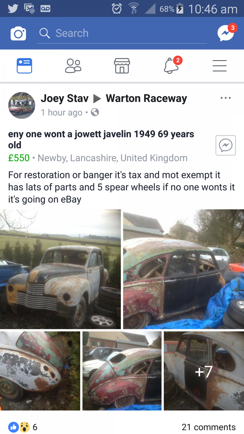Open the Friends tab icon
Viewport: 244px width, 434px height.
[x=73, y=66]
